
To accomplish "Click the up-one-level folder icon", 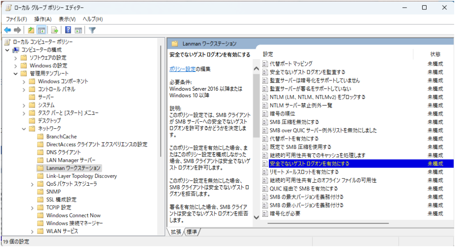I will pos(31,30).
